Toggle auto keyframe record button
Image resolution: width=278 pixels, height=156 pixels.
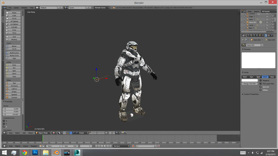tap(133, 146)
